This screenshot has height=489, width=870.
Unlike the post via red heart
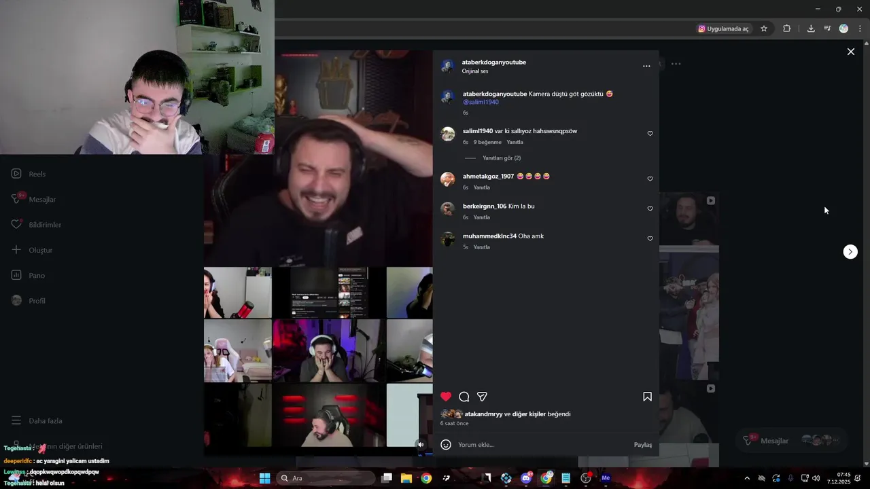click(x=446, y=397)
